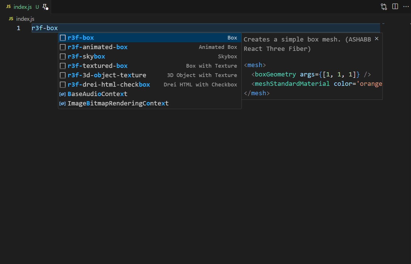The image size is (411, 264).
Task: Click the 'Box' detail label
Action: pos(232,38)
